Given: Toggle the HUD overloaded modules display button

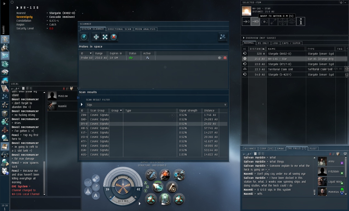Looking at the screenshot, I should [x=146, y=191].
